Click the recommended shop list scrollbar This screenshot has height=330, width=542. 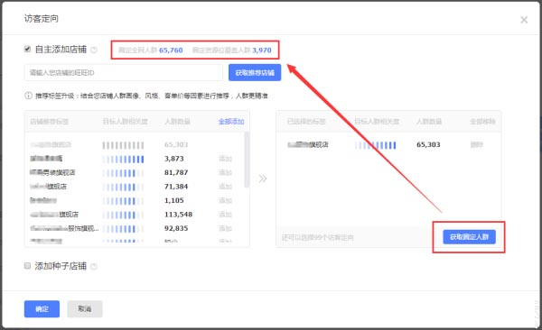[x=247, y=160]
